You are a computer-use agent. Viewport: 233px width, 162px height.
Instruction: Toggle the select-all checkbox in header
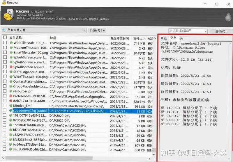coord(5,37)
